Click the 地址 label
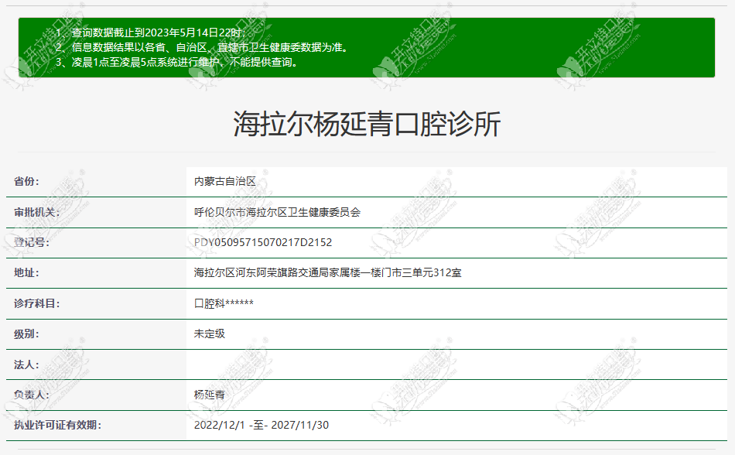 coord(27,272)
